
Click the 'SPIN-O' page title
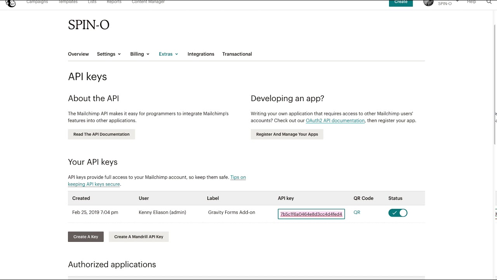[x=89, y=25]
